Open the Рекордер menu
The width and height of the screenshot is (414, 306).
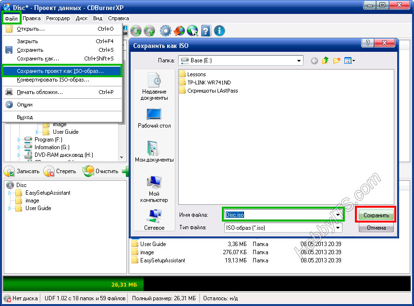pyautogui.click(x=58, y=18)
